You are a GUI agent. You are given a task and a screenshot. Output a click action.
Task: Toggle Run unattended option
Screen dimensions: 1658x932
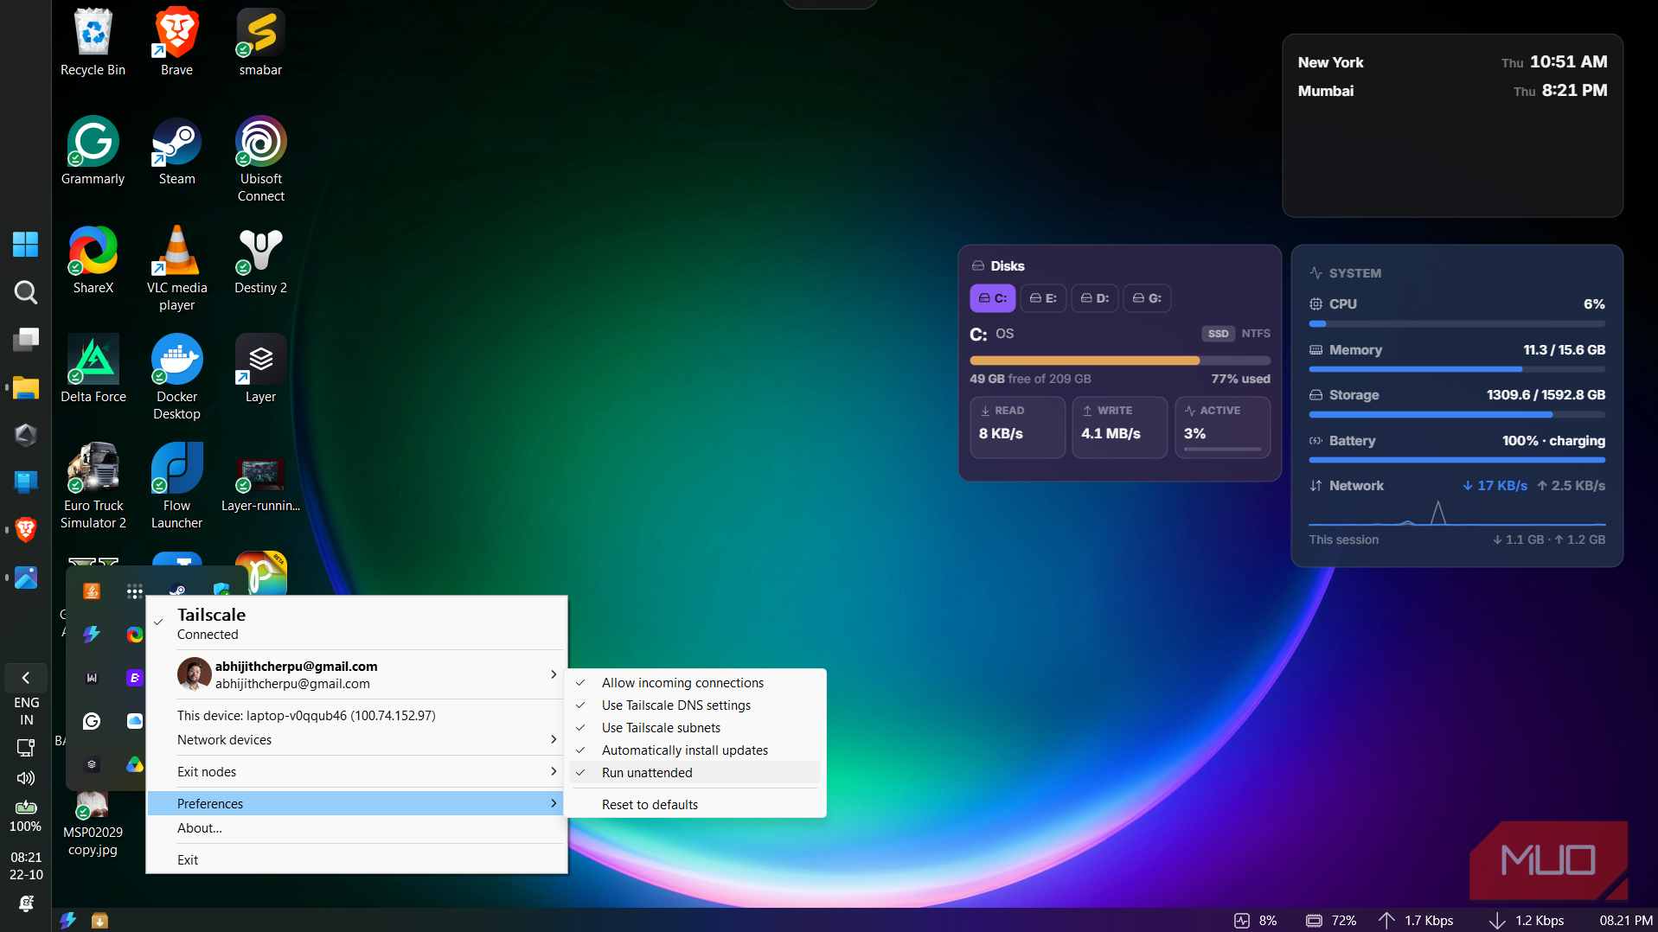click(x=695, y=773)
